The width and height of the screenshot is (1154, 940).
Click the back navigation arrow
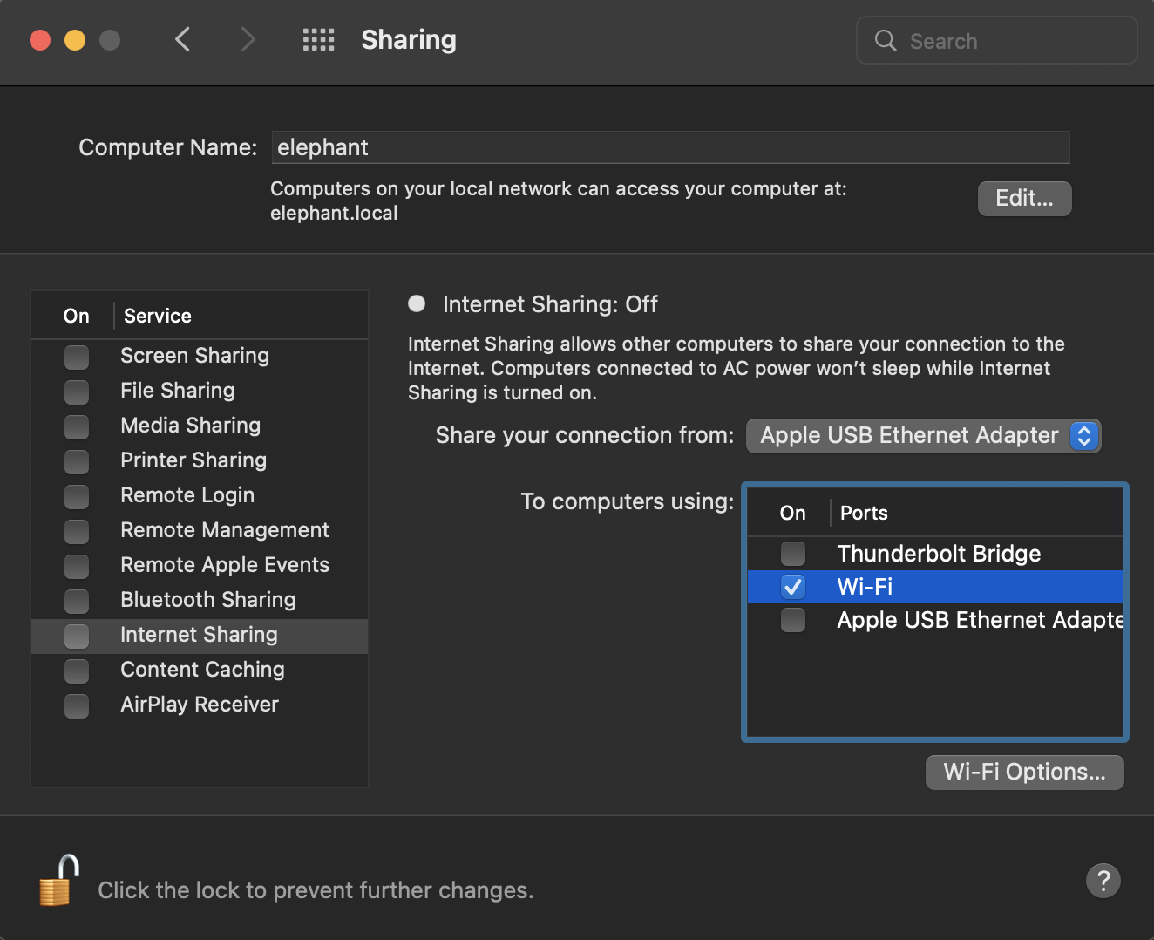click(182, 39)
